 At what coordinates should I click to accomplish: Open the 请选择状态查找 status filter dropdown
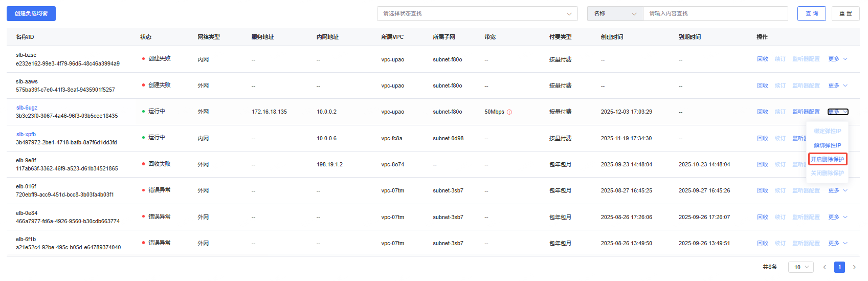(x=477, y=14)
